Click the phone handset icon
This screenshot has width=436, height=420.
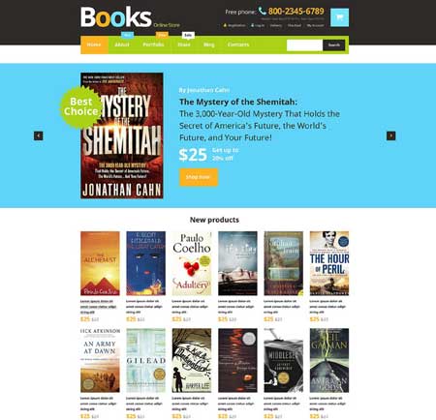pyautogui.click(x=263, y=11)
